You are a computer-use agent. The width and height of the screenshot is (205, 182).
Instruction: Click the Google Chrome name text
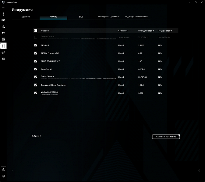(x=48, y=36)
